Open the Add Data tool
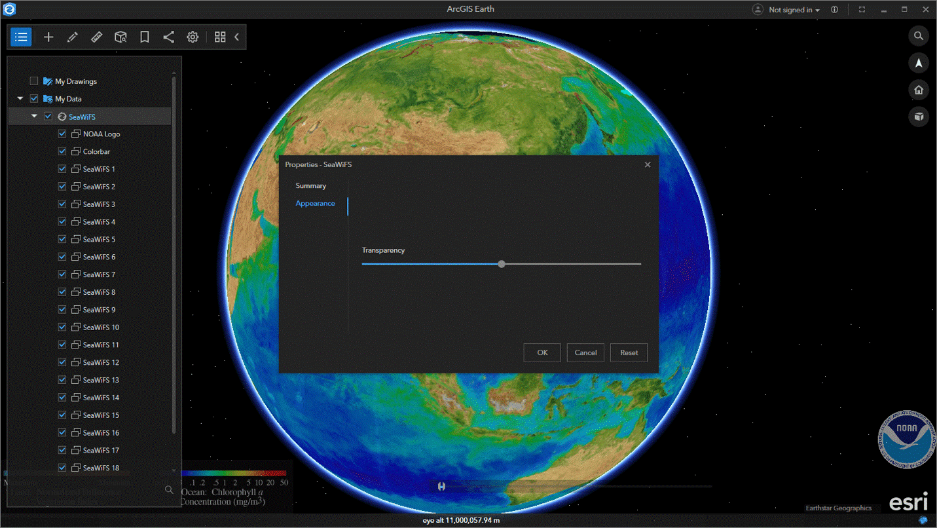 pyautogui.click(x=48, y=37)
